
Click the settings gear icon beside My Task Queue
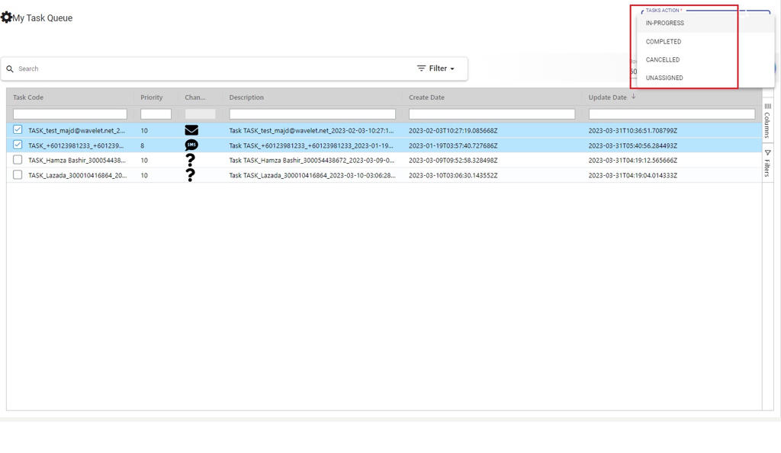6,18
